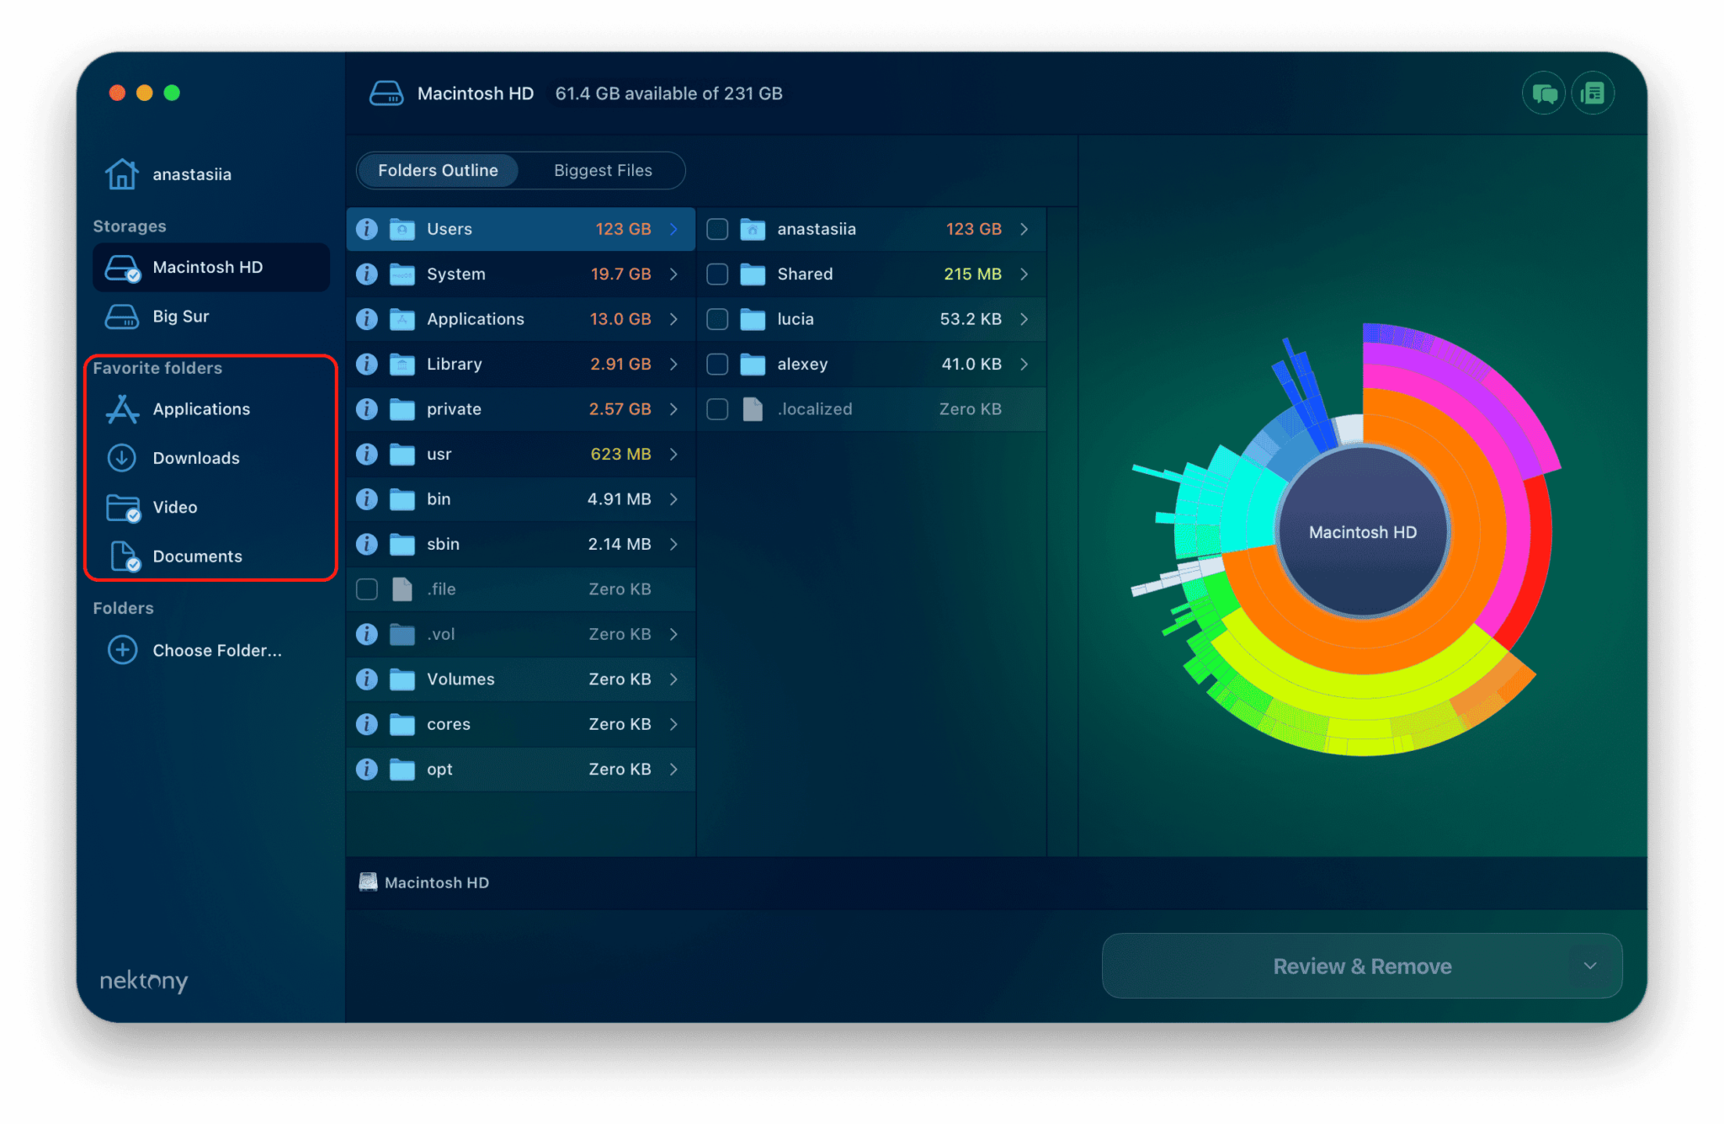Show info for the Library folder
1724x1124 pixels.
[366, 364]
